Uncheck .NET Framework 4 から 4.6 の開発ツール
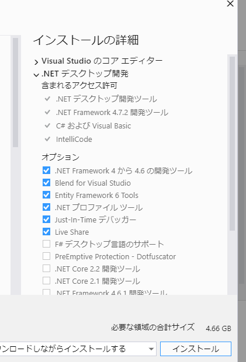Image resolution: width=246 pixels, height=362 pixels. (46, 170)
